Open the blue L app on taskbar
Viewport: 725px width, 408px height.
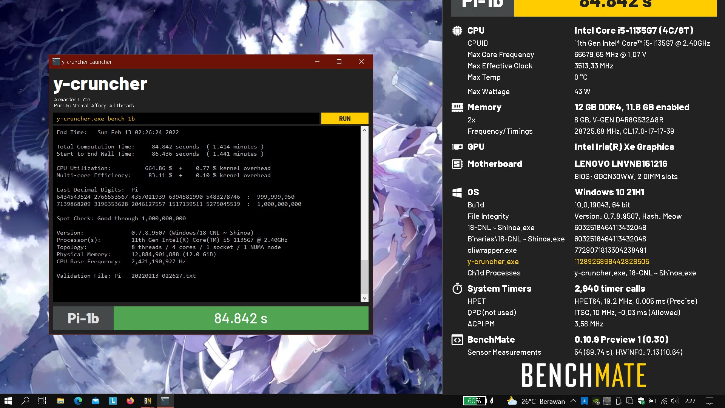(113, 401)
